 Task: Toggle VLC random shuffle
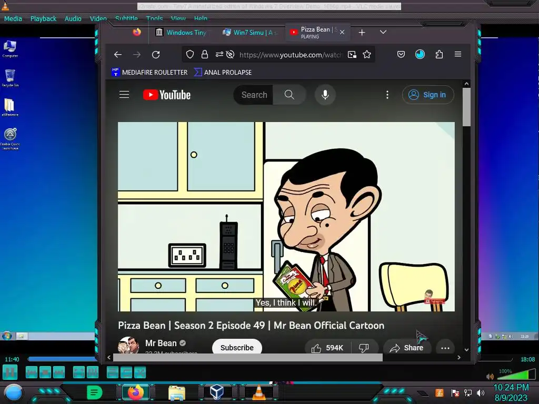pos(140,372)
